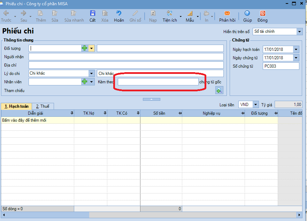Switch to the 1. Hạch toán tab
Screen dimensions: 307x221
pos(16,106)
